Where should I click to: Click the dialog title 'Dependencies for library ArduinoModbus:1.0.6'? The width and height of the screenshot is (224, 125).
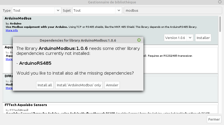(x=78, y=41)
